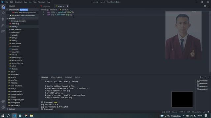Switch to the server.js editor tab
Screen dimensions: 211x118
click(x=61, y=6)
